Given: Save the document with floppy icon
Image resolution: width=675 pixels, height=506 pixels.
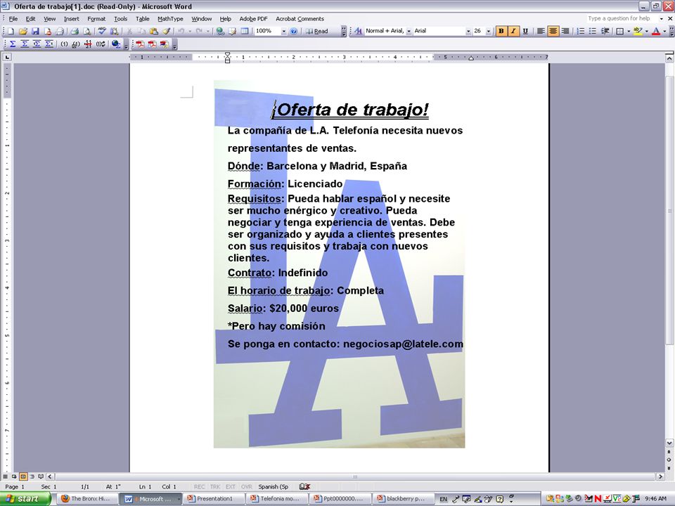Looking at the screenshot, I should pos(35,31).
